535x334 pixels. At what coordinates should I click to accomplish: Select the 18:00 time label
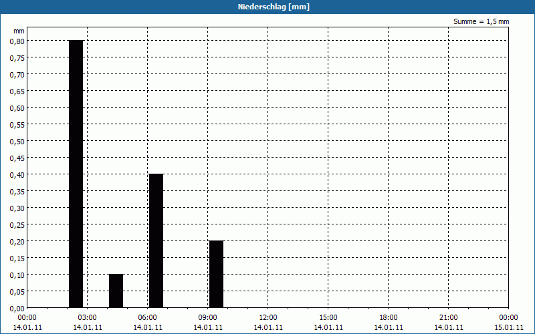[x=389, y=317]
